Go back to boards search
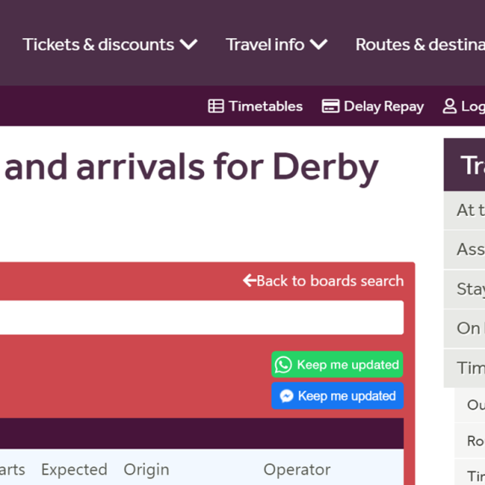The height and width of the screenshot is (485, 485). click(323, 280)
